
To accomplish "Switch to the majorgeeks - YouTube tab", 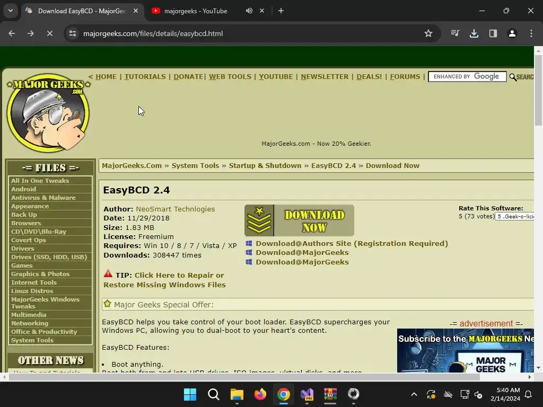I will (196, 11).
